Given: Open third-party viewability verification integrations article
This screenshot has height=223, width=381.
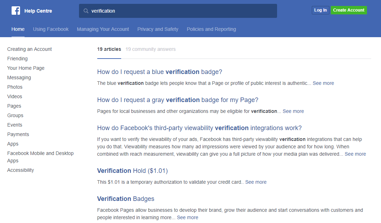Looking at the screenshot, I should point(199,128).
